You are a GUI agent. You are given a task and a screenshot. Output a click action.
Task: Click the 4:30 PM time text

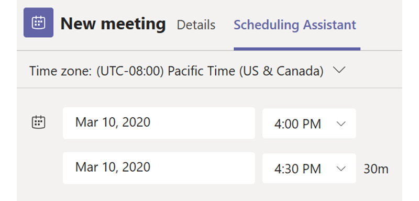click(297, 169)
